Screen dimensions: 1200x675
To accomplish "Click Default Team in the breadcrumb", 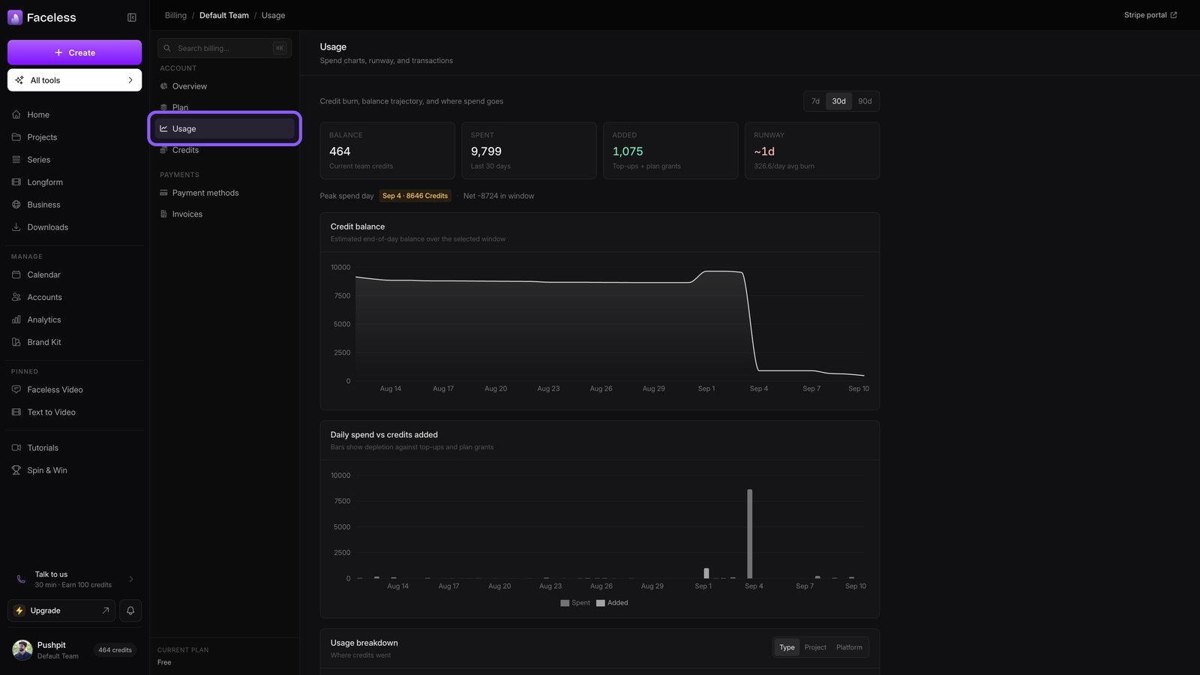I will click(223, 15).
